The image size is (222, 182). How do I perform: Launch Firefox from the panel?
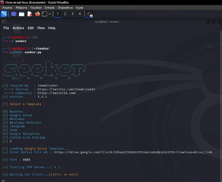[37, 14]
